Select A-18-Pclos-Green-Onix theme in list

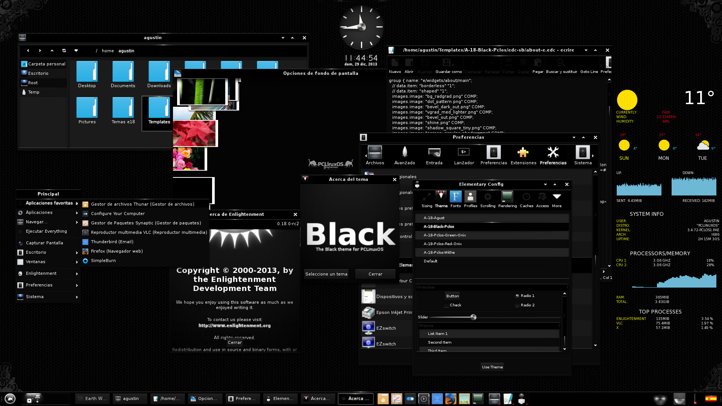(492, 235)
